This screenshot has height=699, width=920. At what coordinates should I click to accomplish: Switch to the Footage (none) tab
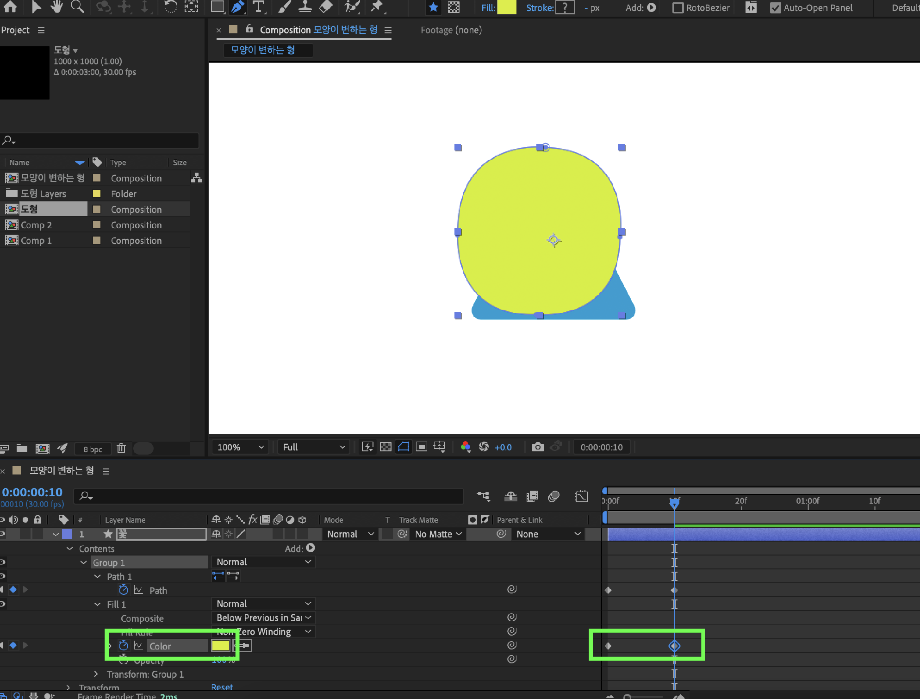tap(451, 30)
